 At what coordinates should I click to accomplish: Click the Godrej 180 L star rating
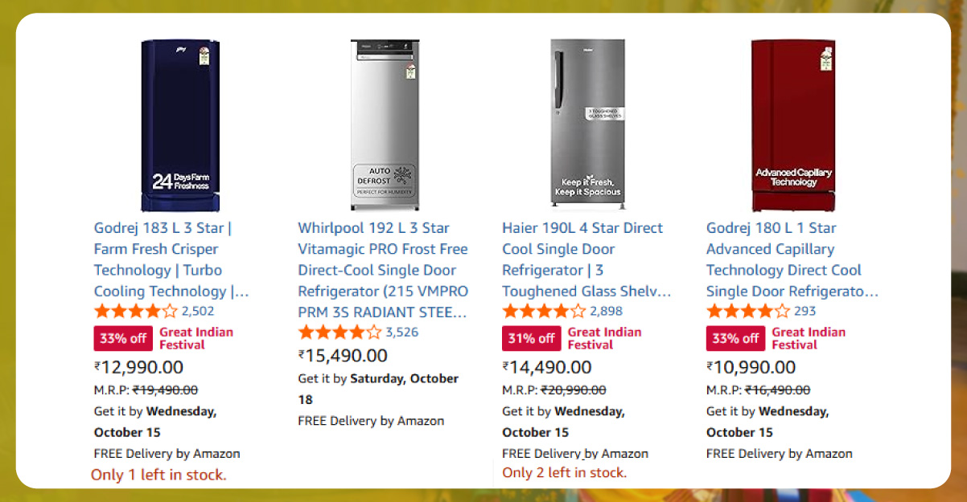pos(748,312)
